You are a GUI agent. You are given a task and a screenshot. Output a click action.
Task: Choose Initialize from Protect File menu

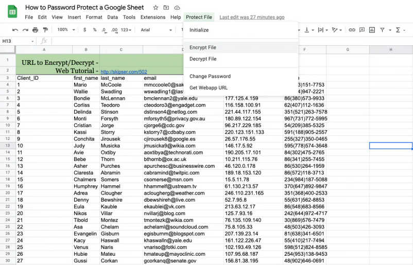(x=240, y=30)
